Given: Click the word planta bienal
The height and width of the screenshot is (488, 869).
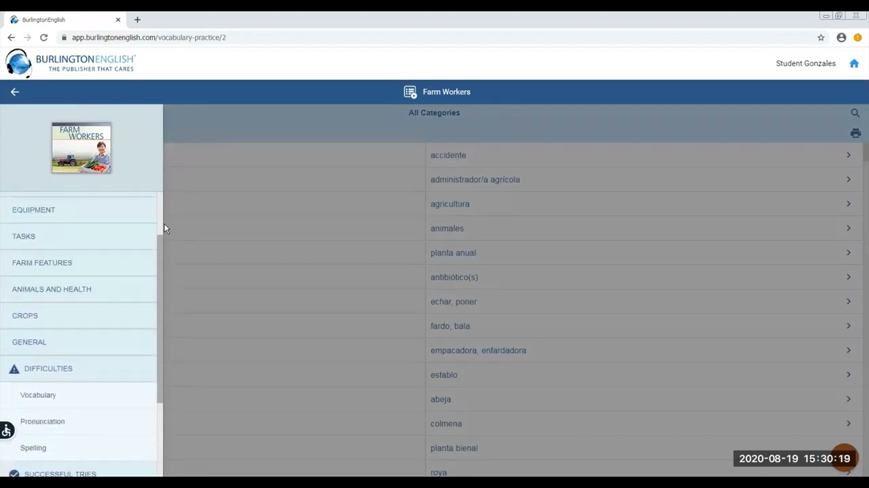Looking at the screenshot, I should click(x=454, y=448).
